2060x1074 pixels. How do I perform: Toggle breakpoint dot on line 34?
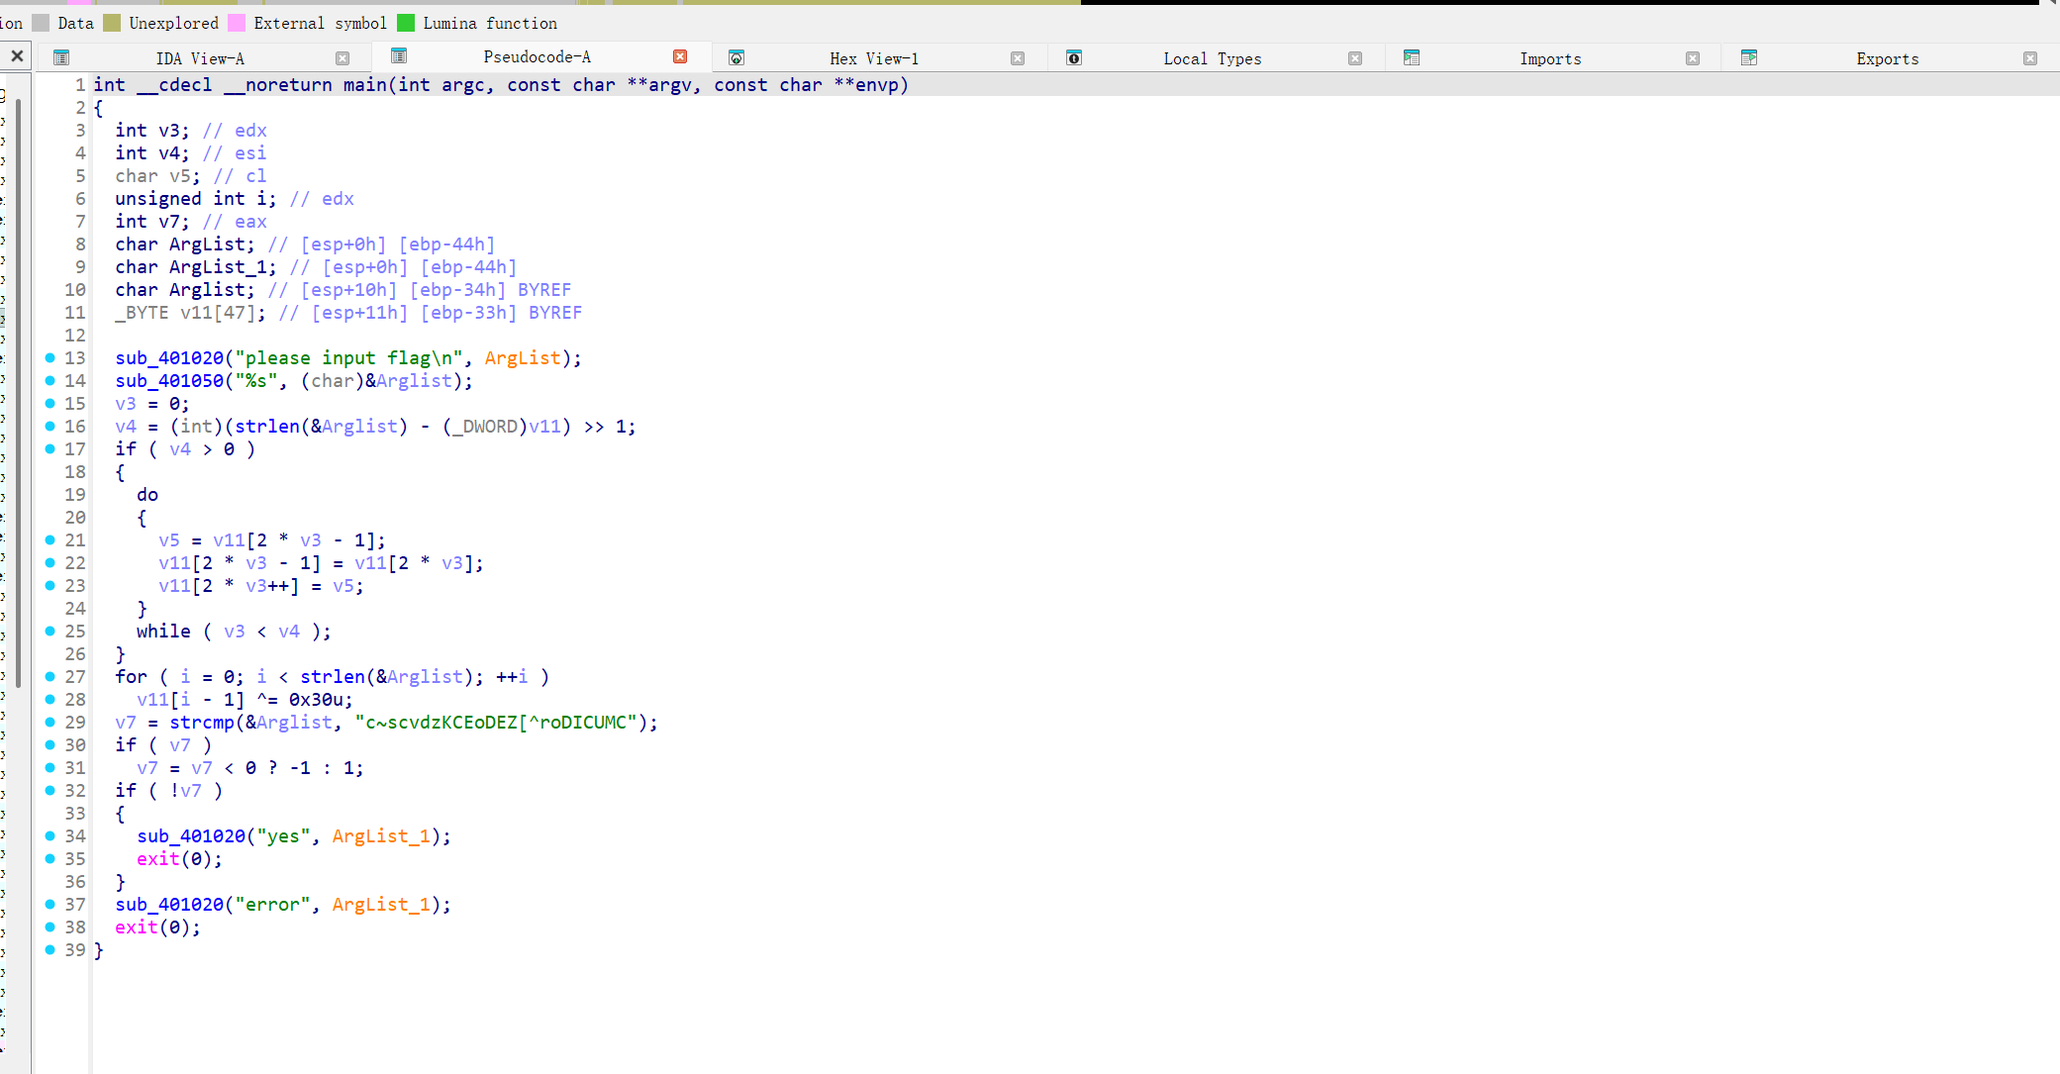point(50,835)
